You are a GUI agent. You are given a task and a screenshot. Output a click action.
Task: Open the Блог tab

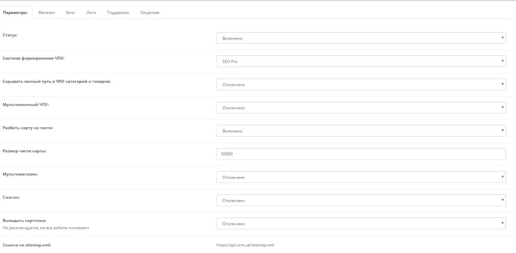71,12
